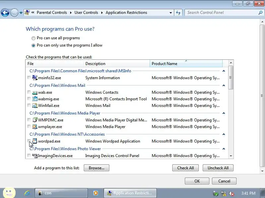Viewport: 265px width, 198px height.
Task: Click the Uncheck All button
Action: [218, 168]
